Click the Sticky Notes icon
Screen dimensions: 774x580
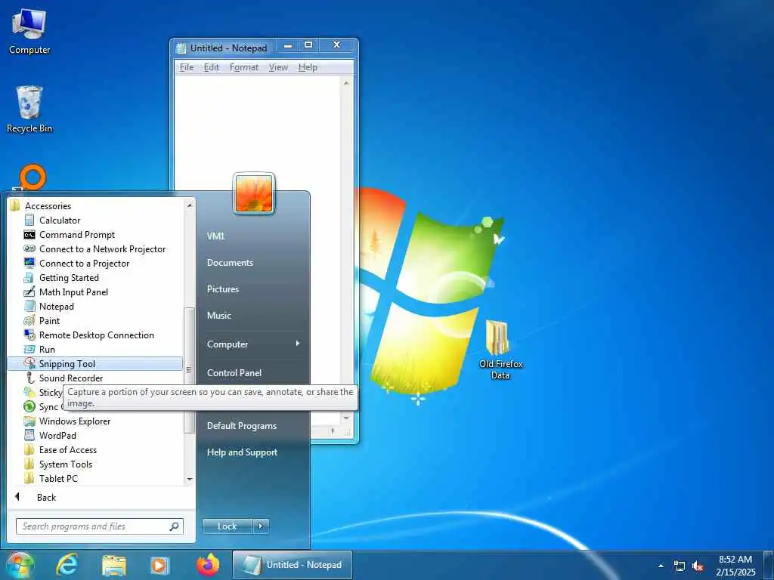pos(29,393)
